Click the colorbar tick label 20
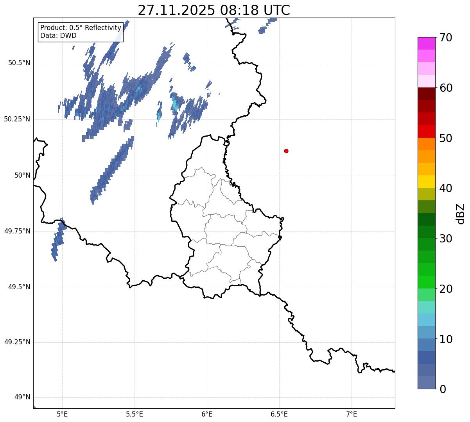 446,289
